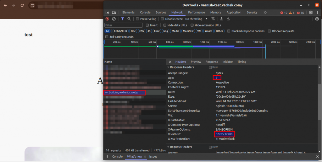
Task: Collapse the Response Headers section
Action: coord(169,67)
